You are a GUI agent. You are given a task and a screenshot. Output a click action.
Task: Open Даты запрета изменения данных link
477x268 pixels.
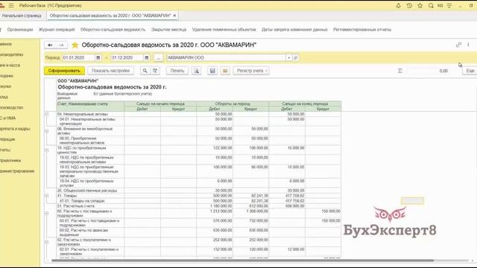[x=294, y=30]
